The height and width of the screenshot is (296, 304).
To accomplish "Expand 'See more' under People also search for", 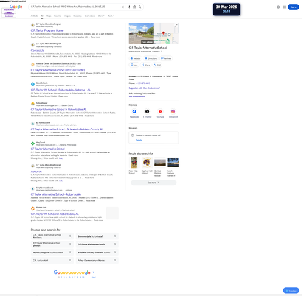I will coord(153,183).
